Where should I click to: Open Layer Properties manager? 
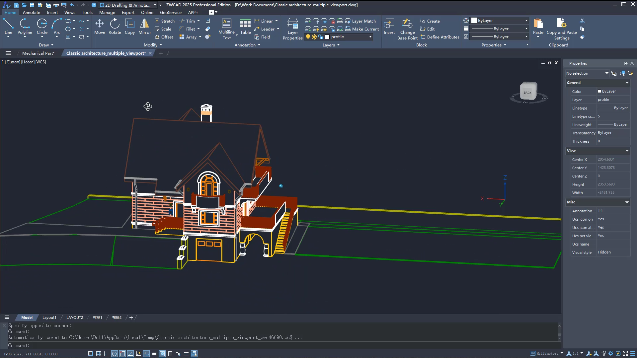[292, 29]
